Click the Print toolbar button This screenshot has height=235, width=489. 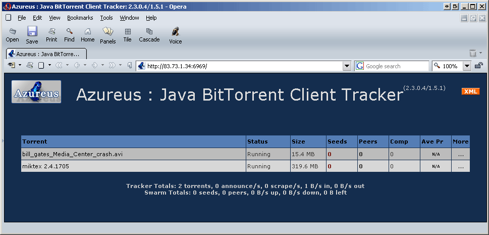pyautogui.click(x=51, y=35)
